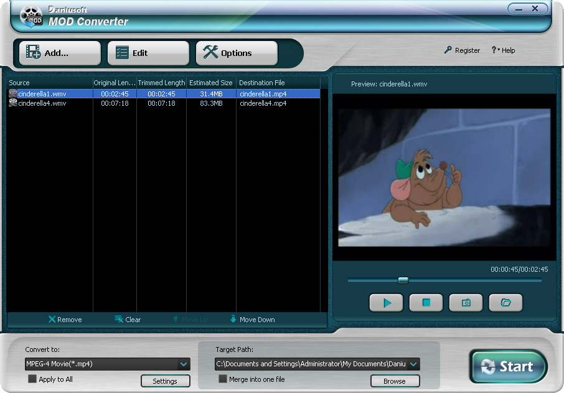
Task: Take a snapshot of the preview
Action: (x=466, y=303)
